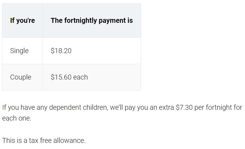
Task: Click the word 'each' in Couple row
Action: (80, 77)
